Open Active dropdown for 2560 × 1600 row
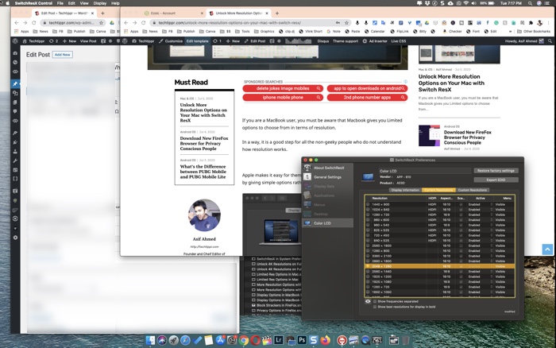The image size is (556, 348). click(480, 246)
